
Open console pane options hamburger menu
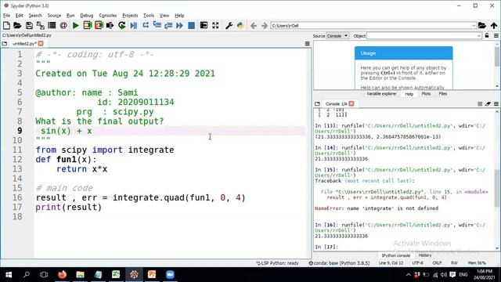click(496, 104)
